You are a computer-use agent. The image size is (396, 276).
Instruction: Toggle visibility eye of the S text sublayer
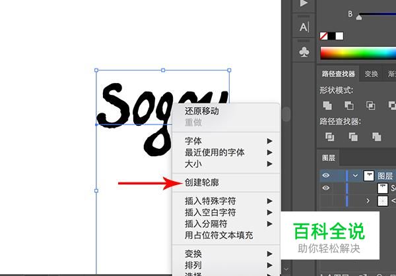[326, 188]
